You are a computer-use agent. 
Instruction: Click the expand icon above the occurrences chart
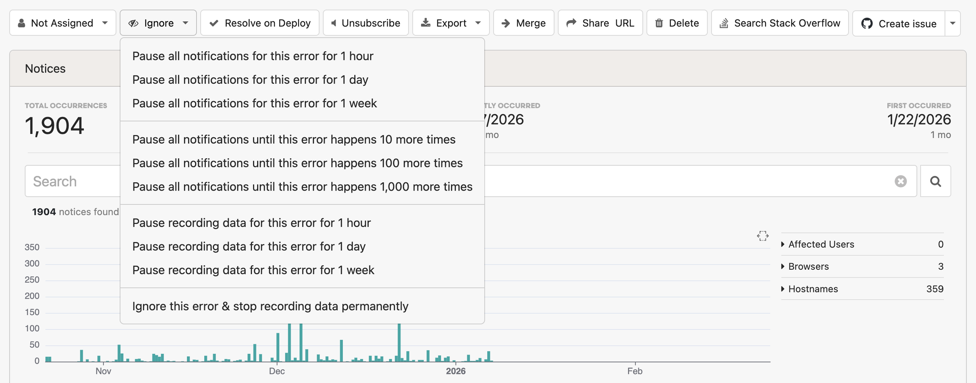[763, 236]
